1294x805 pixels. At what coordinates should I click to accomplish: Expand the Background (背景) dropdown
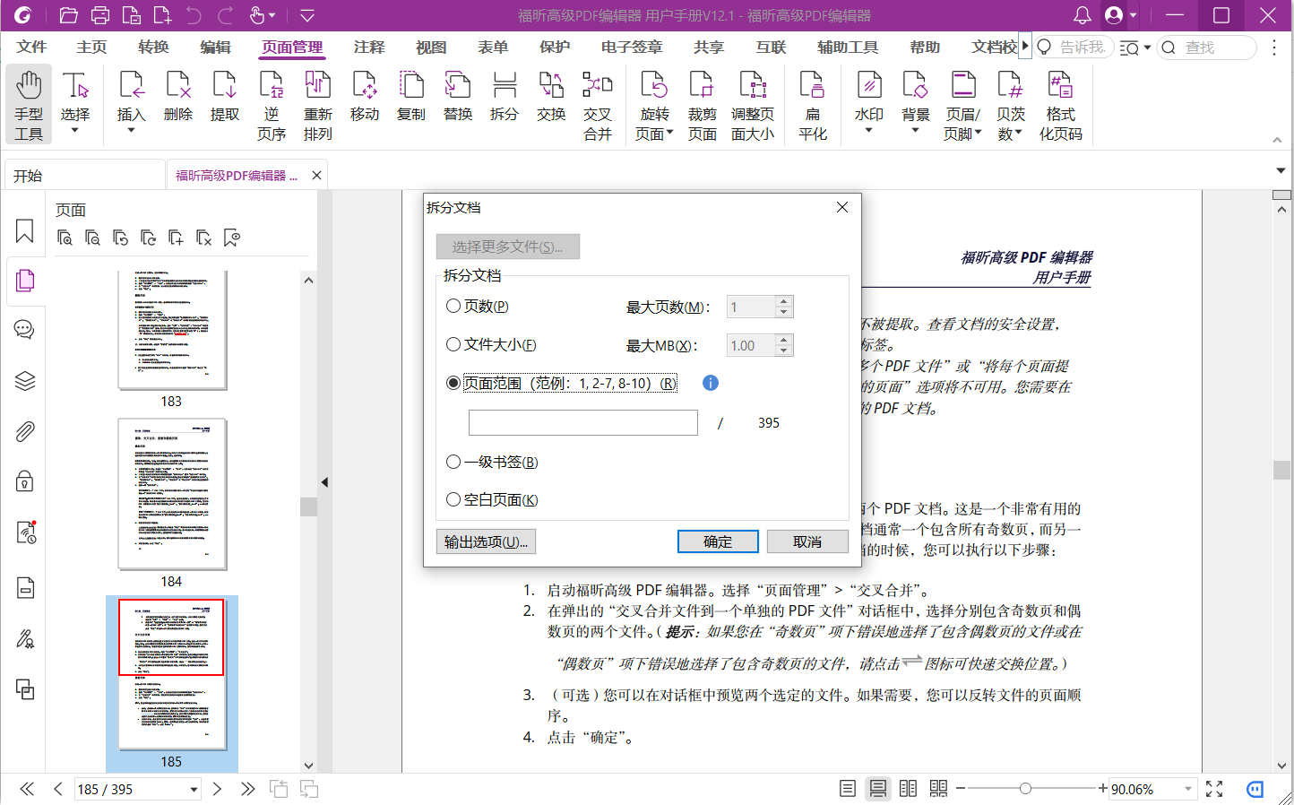click(x=915, y=131)
